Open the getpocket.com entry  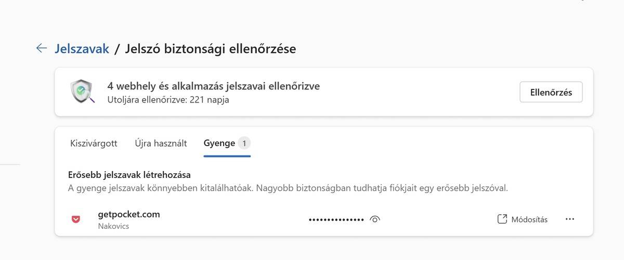click(129, 214)
